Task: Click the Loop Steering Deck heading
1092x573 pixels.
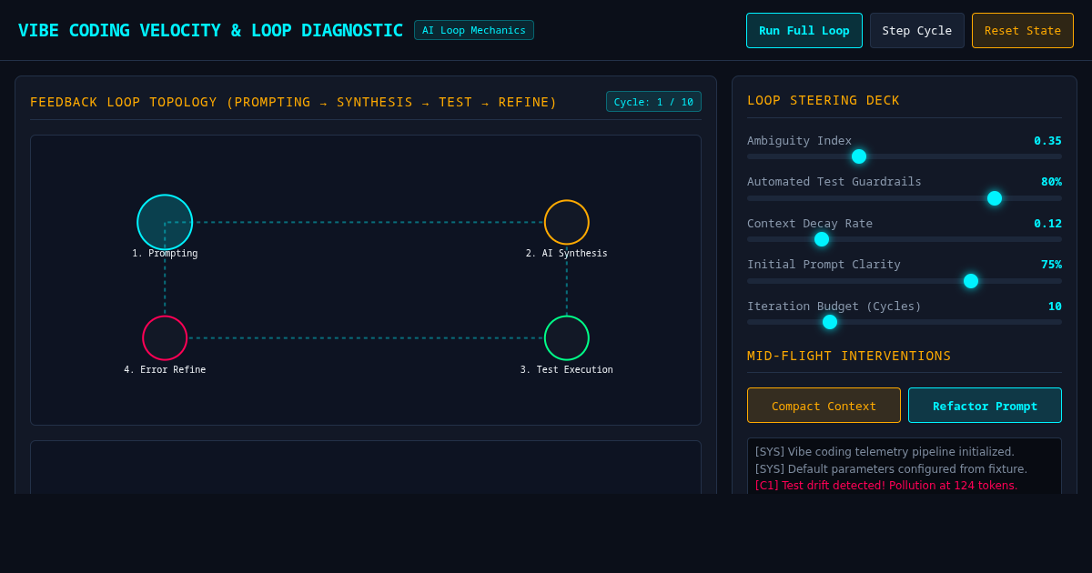Action: coord(824,100)
